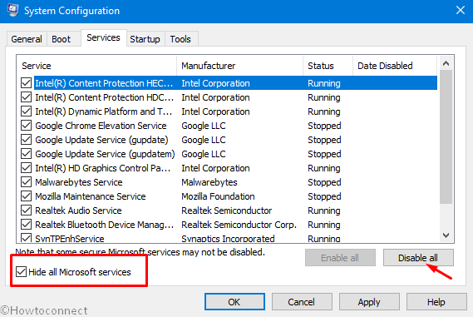This screenshot has height=317, width=473.
Task: Select the Realtek Audio Service row name
Action: click(x=78, y=211)
